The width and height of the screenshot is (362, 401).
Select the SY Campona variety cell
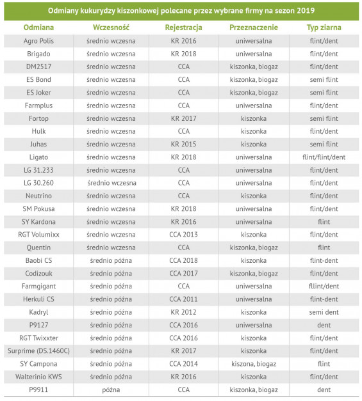(x=38, y=364)
